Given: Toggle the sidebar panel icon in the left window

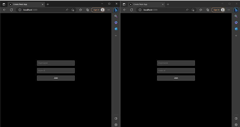Looking at the screenshot, I should [x=116, y=118].
